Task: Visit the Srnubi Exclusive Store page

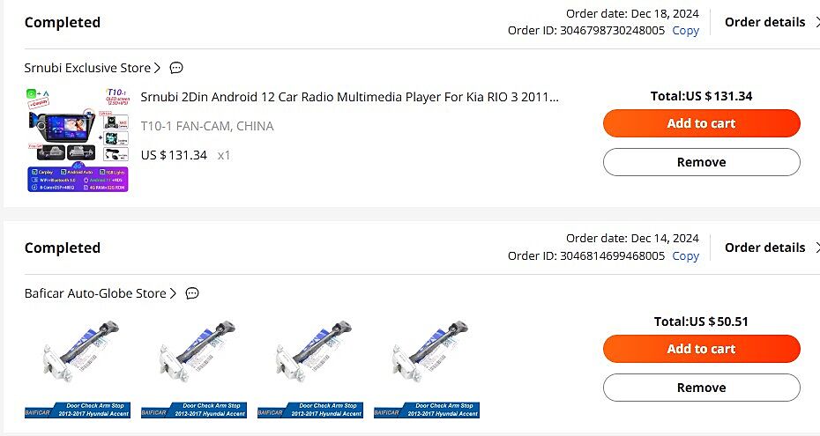Action: (x=87, y=68)
